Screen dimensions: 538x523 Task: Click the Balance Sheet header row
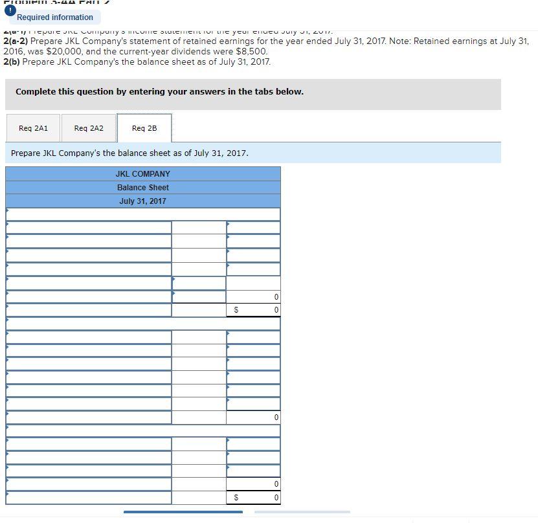tap(143, 187)
